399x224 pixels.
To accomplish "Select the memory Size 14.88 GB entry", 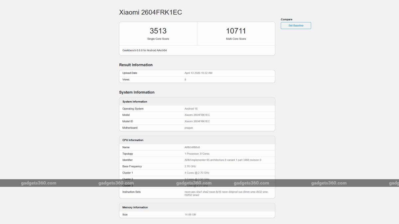I will [x=197, y=214].
